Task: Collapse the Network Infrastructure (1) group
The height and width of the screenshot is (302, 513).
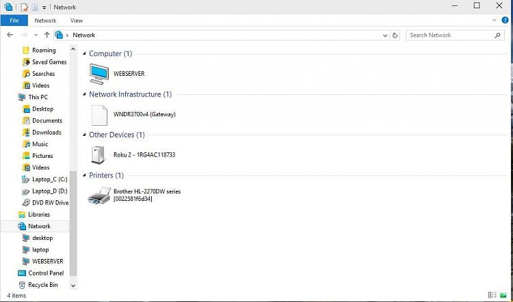Action: tap(84, 94)
